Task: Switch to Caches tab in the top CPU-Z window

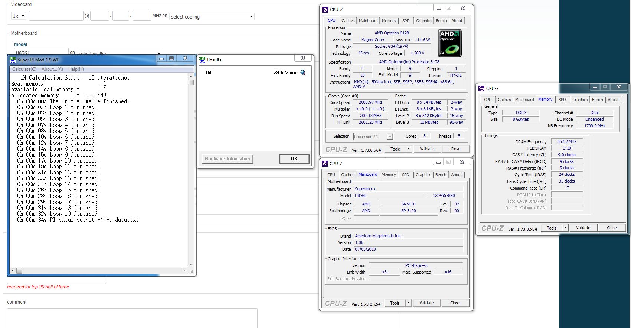Action: coord(348,21)
